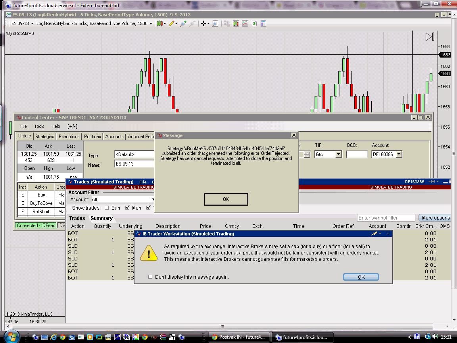Jump chart to latest bar arrow
457x343 pixels.
pyautogui.click(x=430, y=37)
